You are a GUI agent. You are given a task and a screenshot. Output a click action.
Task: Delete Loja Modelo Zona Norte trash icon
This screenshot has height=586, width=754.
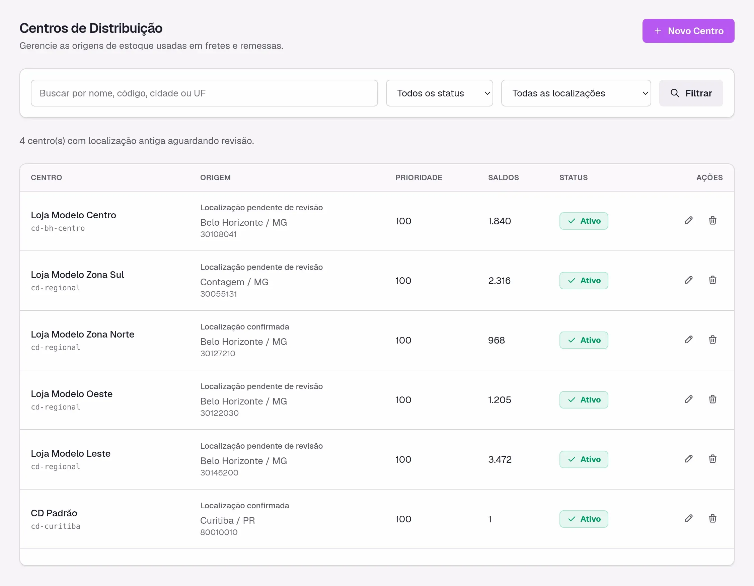[712, 340]
